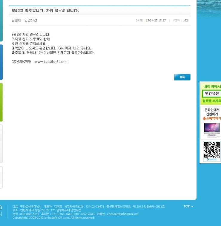Click the 검색해 보세요 text in banner
This screenshot has height=226, width=221.
coord(212,101)
